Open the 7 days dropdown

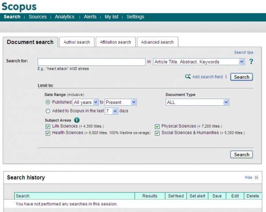tap(111, 111)
